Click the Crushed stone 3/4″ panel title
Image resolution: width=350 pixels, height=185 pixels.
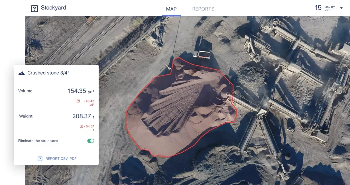point(48,73)
